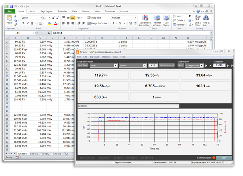Toggle center horizontal alignment
Viewport: 243px width, 176px height.
point(68,23)
